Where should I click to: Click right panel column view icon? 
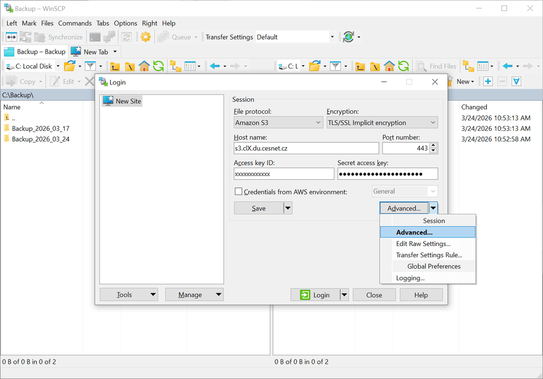point(483,66)
